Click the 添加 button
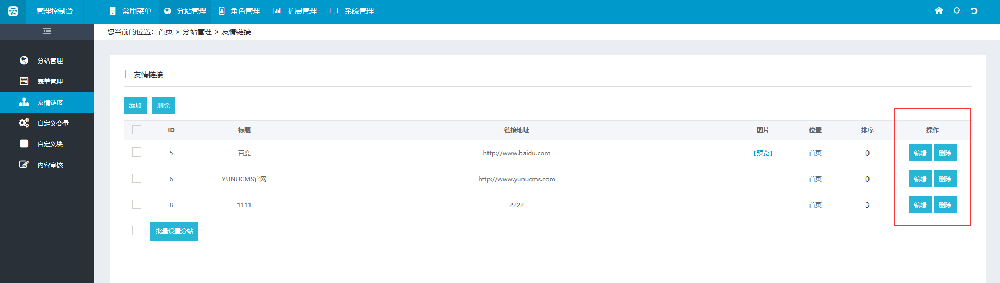 click(135, 105)
